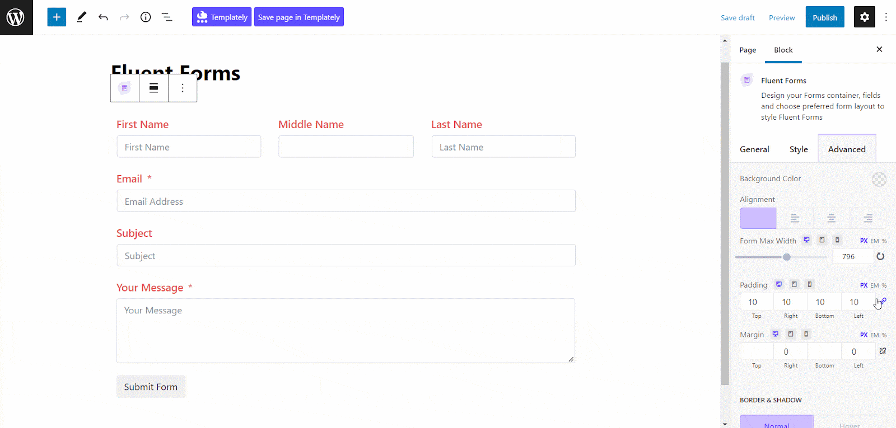Image resolution: width=896 pixels, height=428 pixels.
Task: Click Save page in Templately
Action: pos(299,17)
